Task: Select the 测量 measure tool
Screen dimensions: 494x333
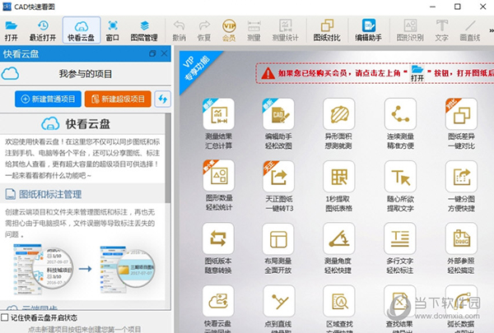Action: pyautogui.click(x=254, y=30)
